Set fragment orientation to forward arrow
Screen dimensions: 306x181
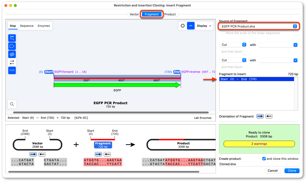260,116
